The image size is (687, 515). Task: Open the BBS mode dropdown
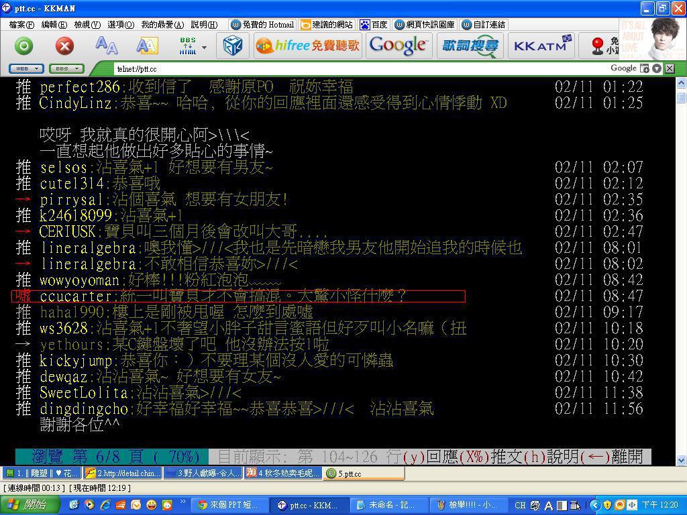pyautogui.click(x=66, y=69)
